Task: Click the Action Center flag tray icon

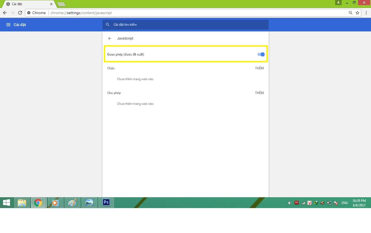Action: [x=336, y=203]
